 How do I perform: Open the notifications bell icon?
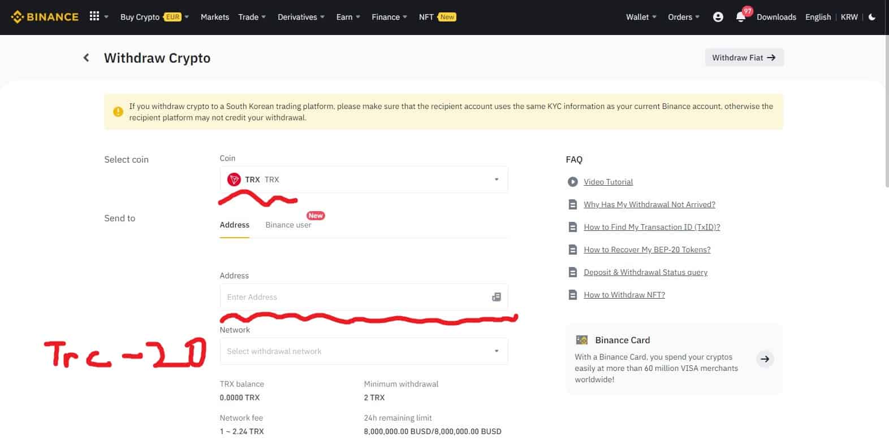pyautogui.click(x=740, y=18)
